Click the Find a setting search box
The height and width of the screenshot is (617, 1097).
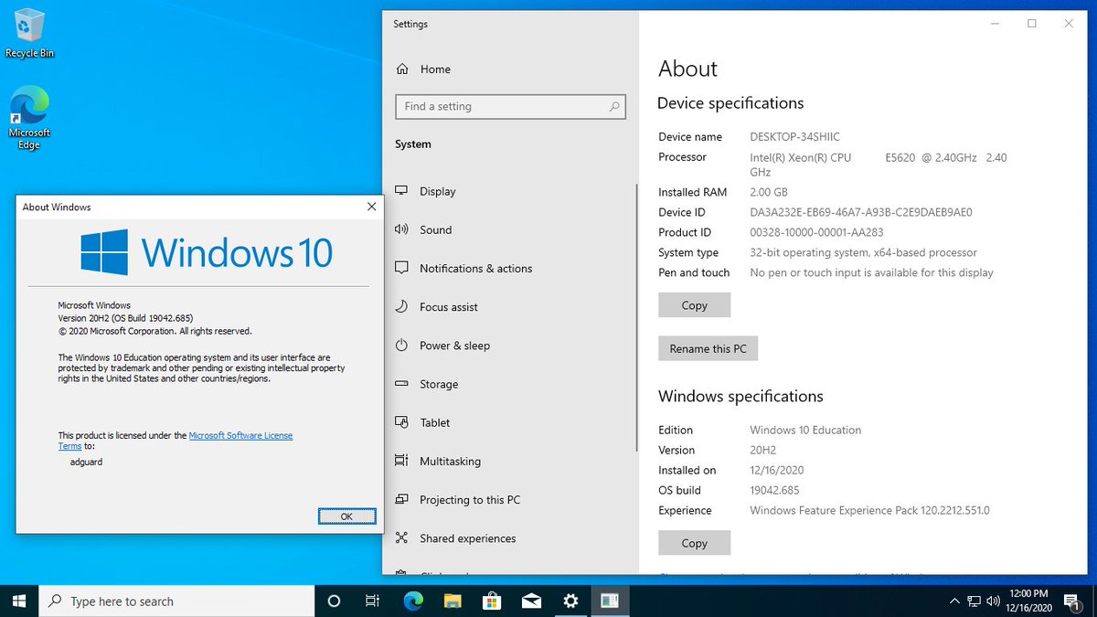(503, 107)
